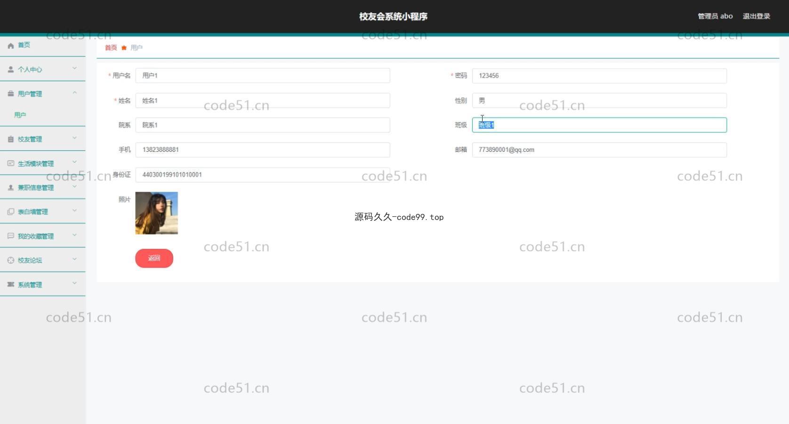Screen dimensions: 789x424
Task: Expand the 个人中心 chevron
Action: pos(74,69)
